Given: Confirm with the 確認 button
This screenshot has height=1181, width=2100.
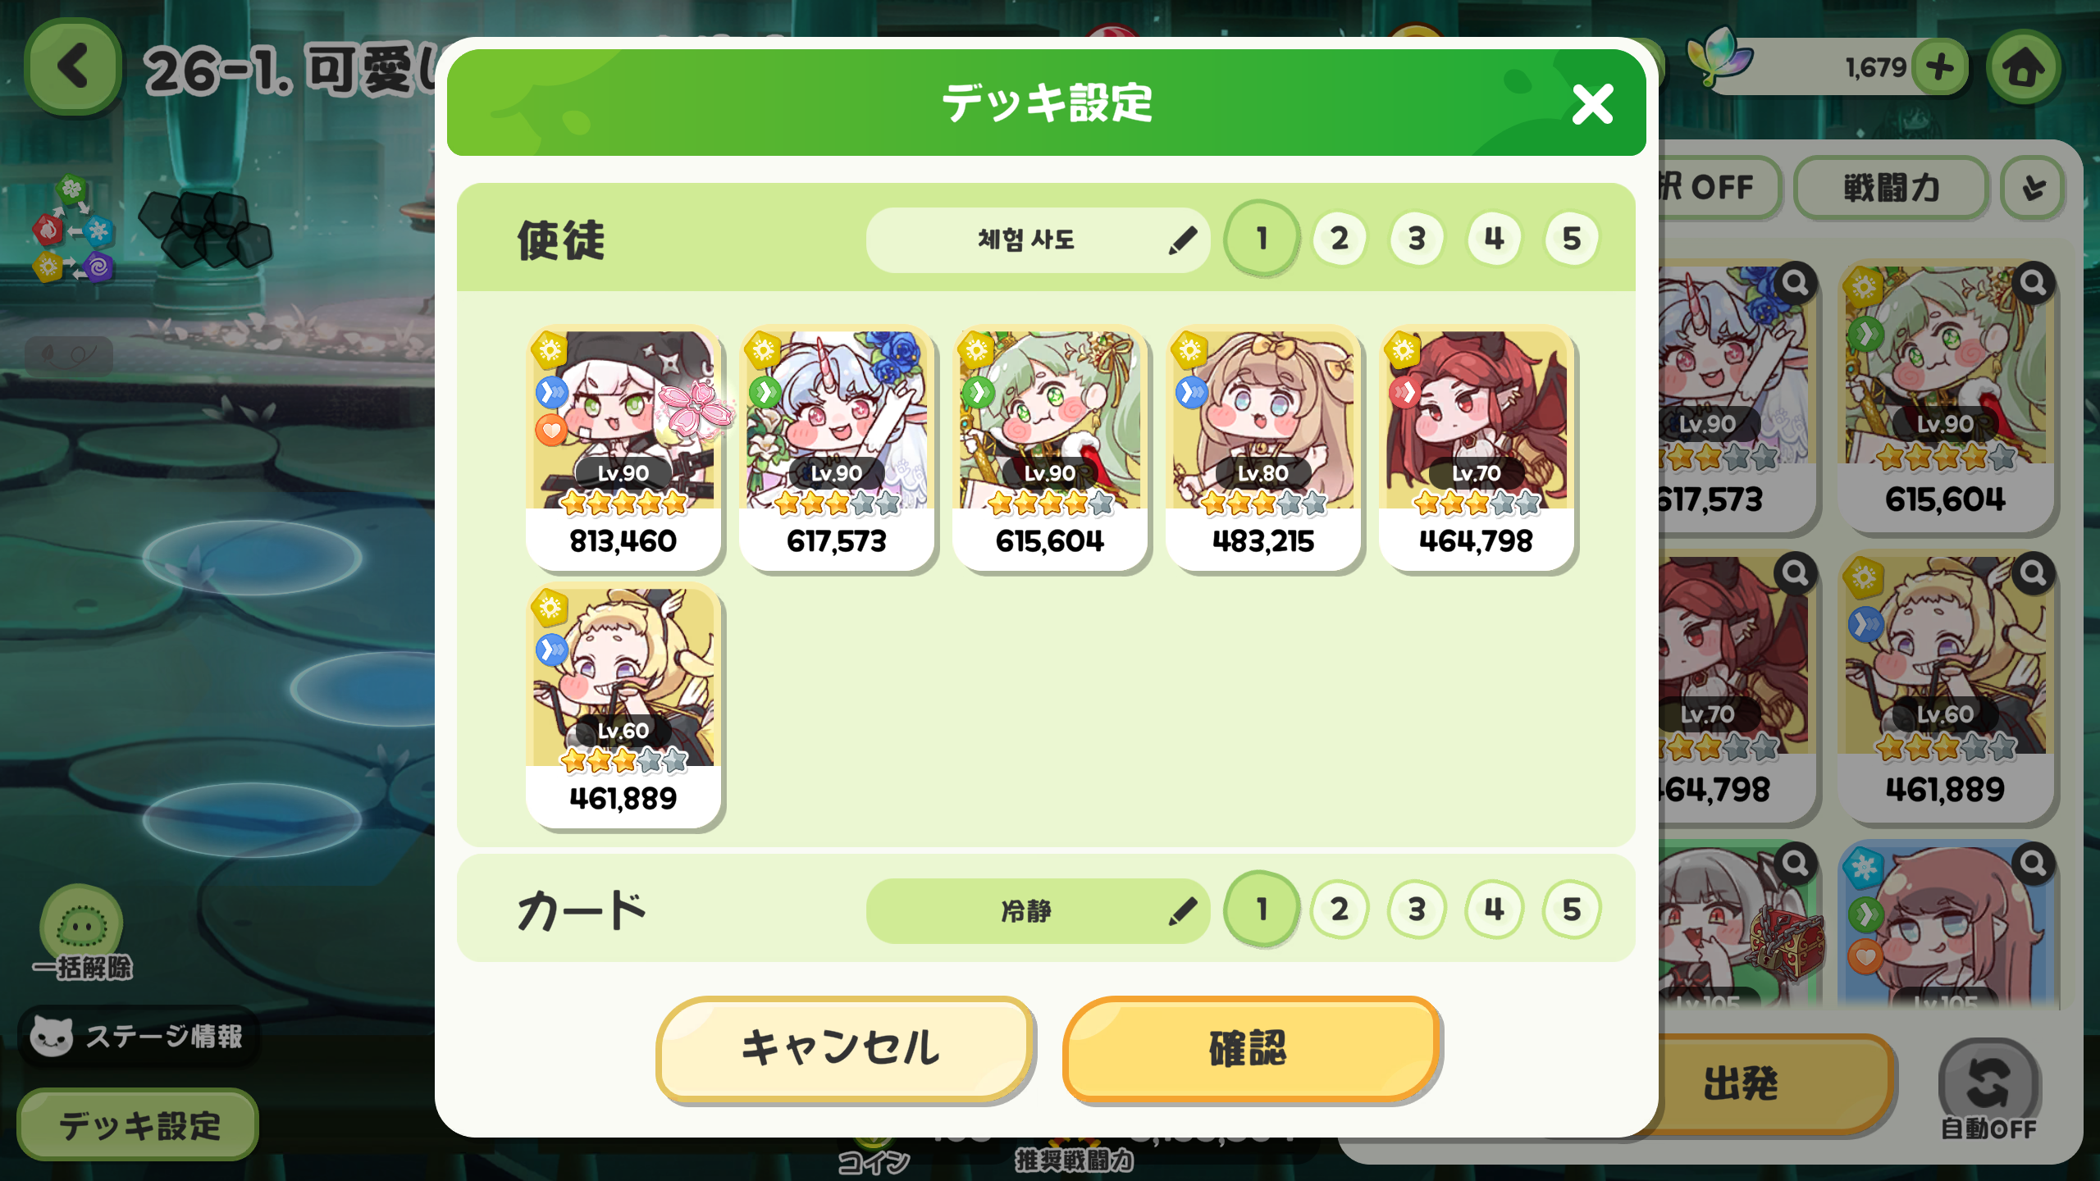Looking at the screenshot, I should pos(1251,1048).
